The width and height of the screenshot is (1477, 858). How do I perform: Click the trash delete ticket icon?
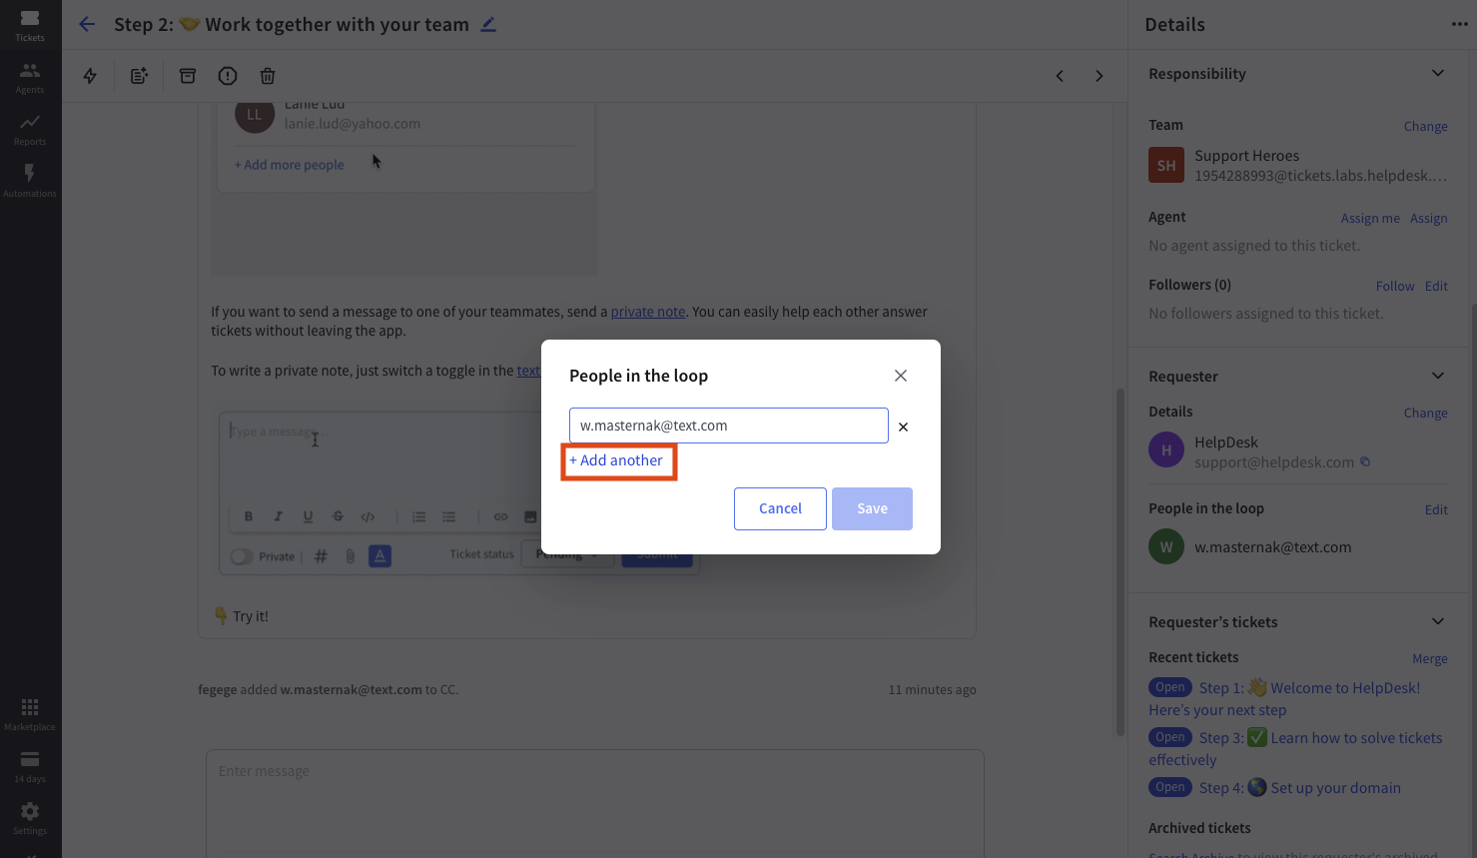[268, 76]
